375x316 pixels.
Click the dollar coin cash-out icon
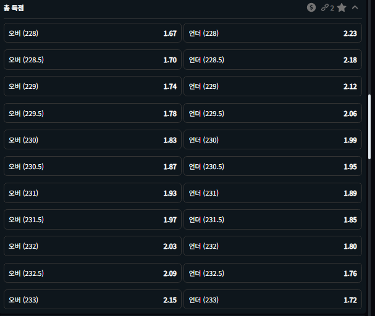tap(311, 8)
